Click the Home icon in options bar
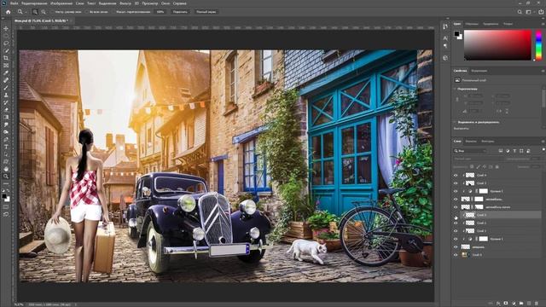The image size is (546, 307). click(x=8, y=12)
